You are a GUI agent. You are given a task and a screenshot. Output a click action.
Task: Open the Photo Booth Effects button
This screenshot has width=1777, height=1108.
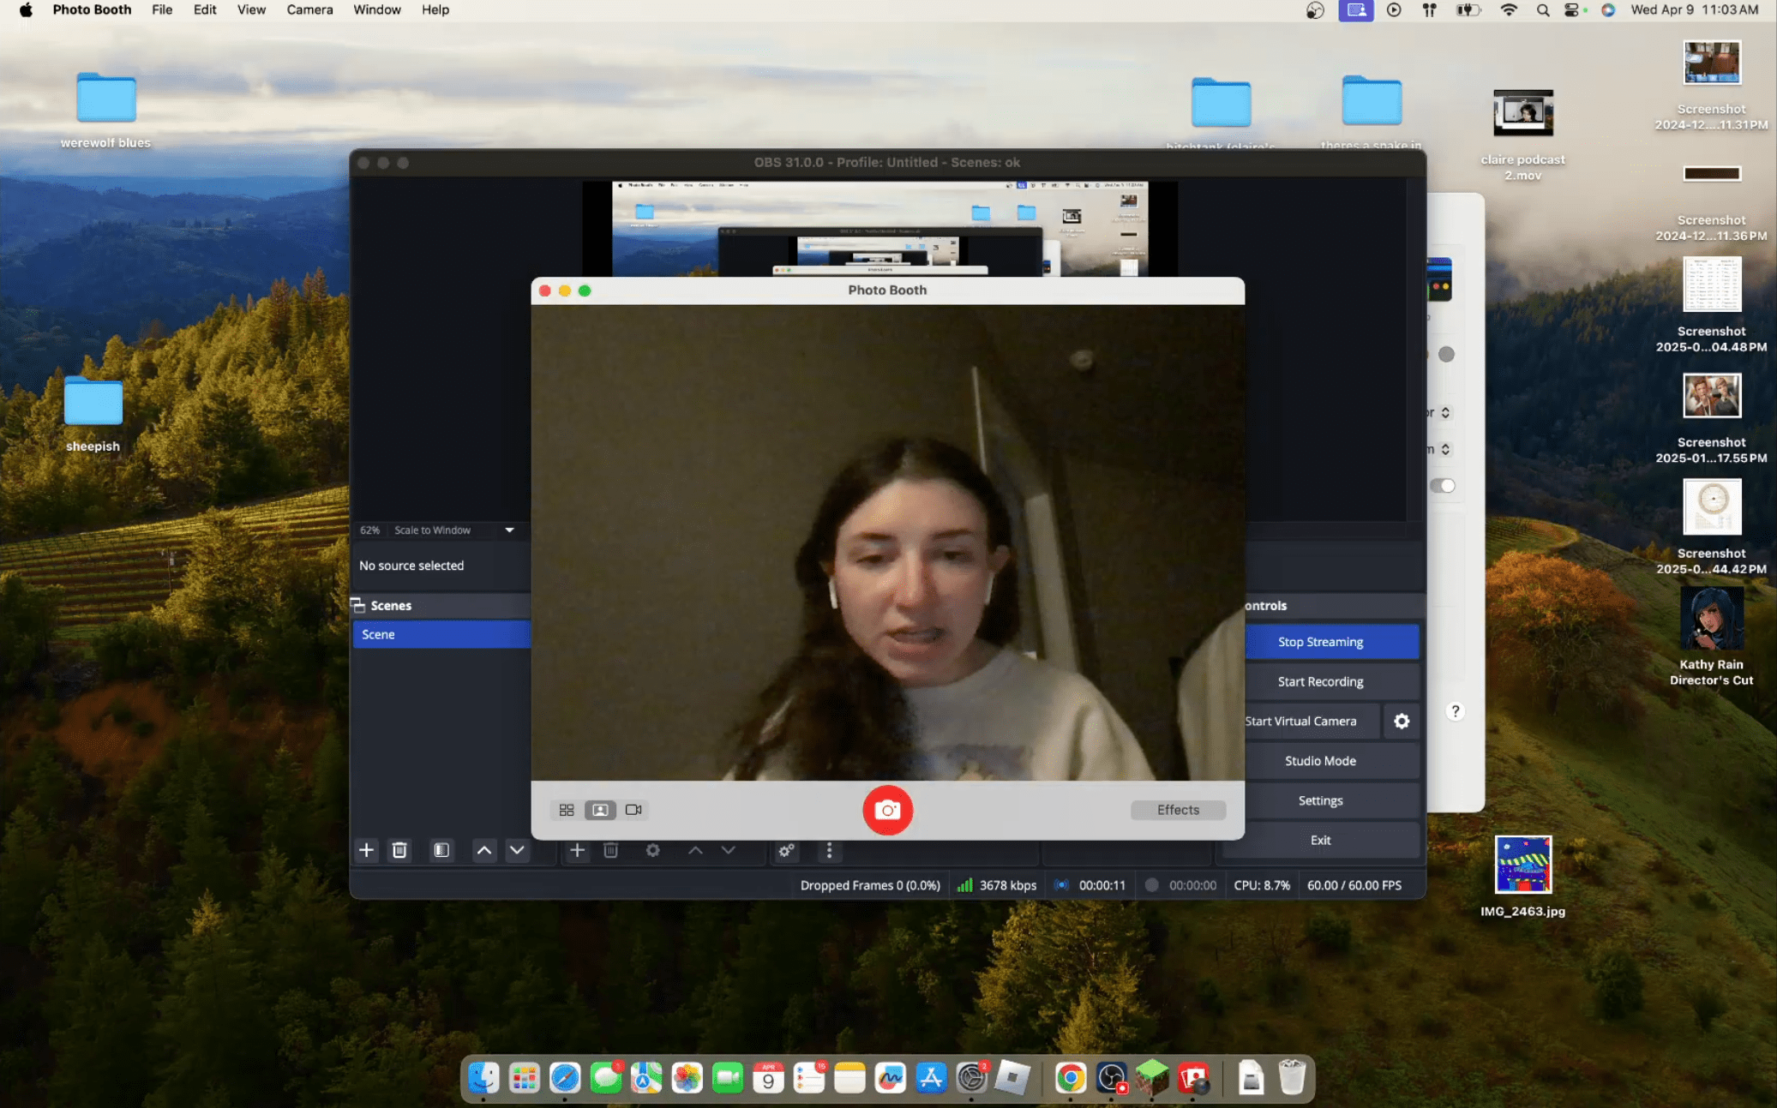point(1178,810)
